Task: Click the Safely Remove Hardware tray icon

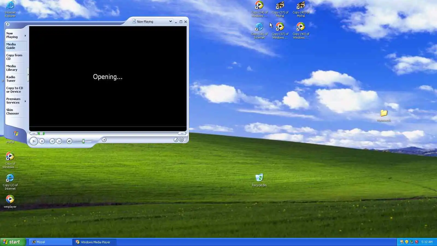Action: coord(412,242)
